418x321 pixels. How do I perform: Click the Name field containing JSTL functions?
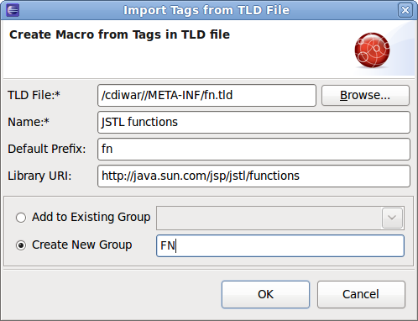point(253,122)
